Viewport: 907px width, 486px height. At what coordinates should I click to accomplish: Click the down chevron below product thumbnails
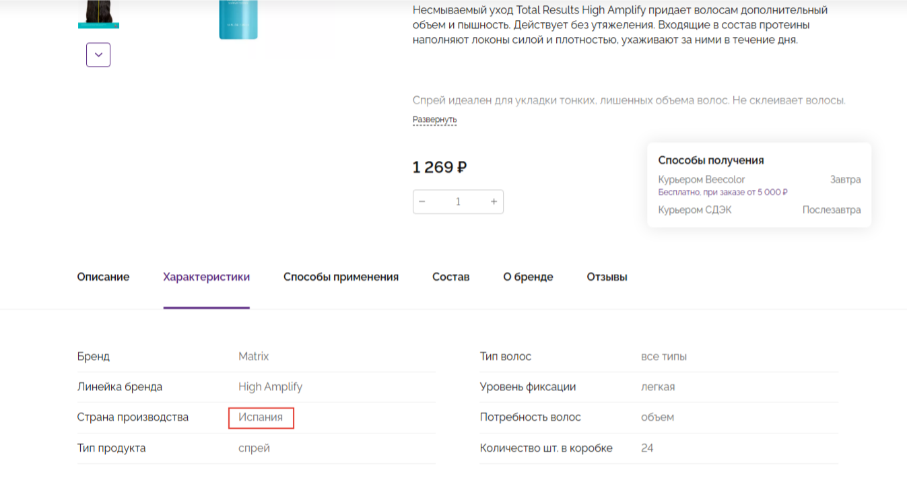98,55
